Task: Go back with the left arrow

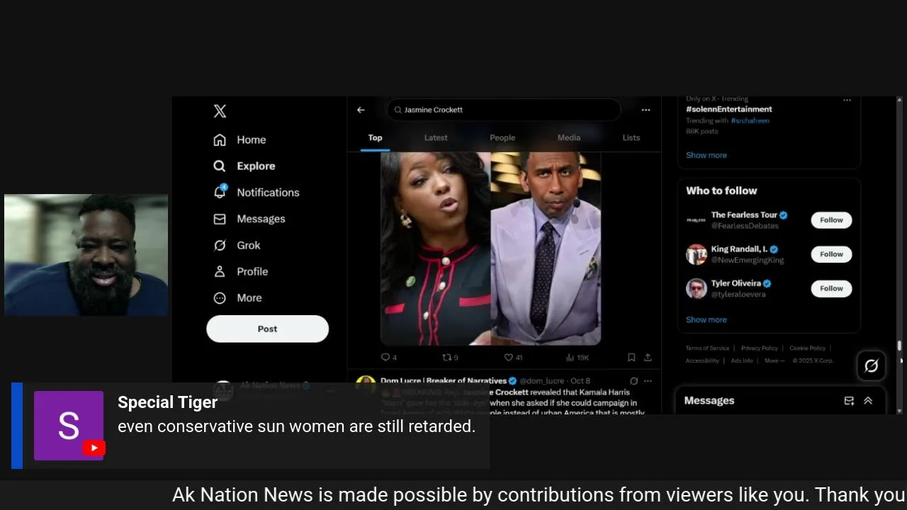Action: (x=361, y=110)
